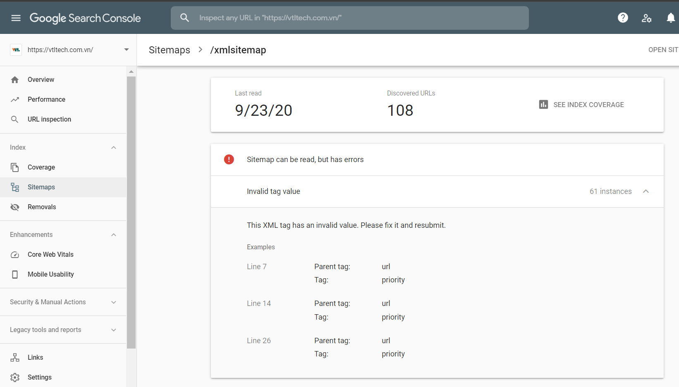Click the Core Web Vitals gauge icon
This screenshot has width=679, height=387.
(15, 255)
